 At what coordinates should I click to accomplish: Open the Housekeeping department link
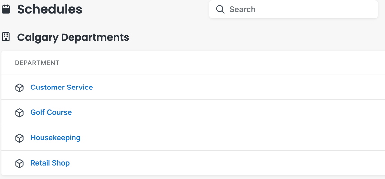55,138
